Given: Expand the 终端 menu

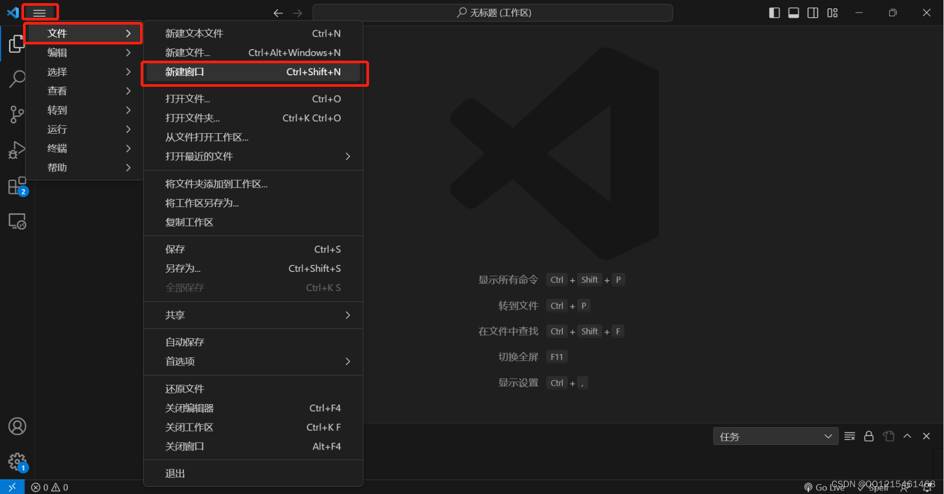Looking at the screenshot, I should pos(84,148).
